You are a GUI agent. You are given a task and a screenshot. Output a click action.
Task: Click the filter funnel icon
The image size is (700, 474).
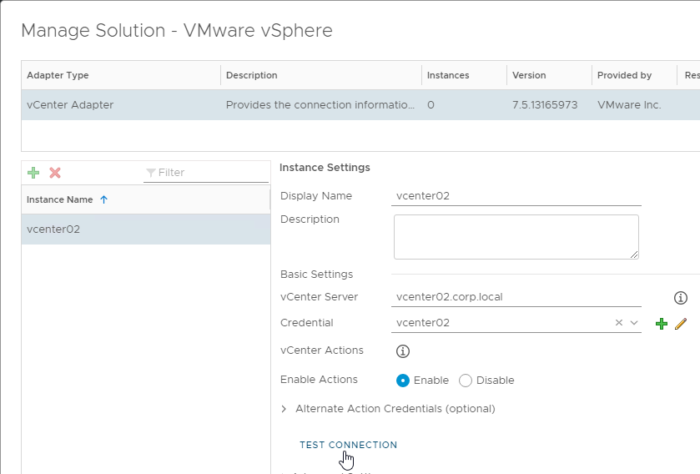[x=151, y=173]
